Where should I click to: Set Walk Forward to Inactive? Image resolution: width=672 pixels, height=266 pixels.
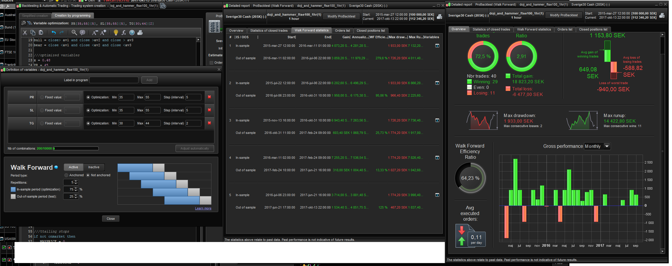point(94,167)
